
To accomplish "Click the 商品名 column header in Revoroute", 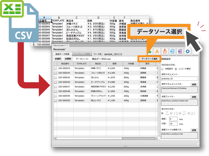I will 98,64.
